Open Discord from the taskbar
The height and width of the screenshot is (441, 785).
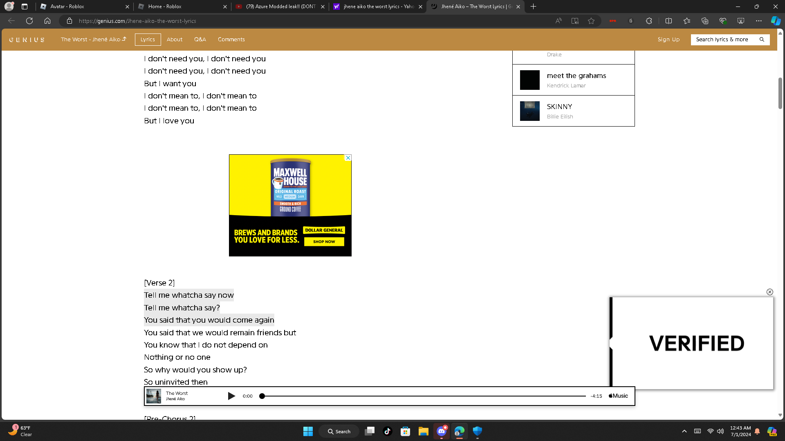pos(441,431)
